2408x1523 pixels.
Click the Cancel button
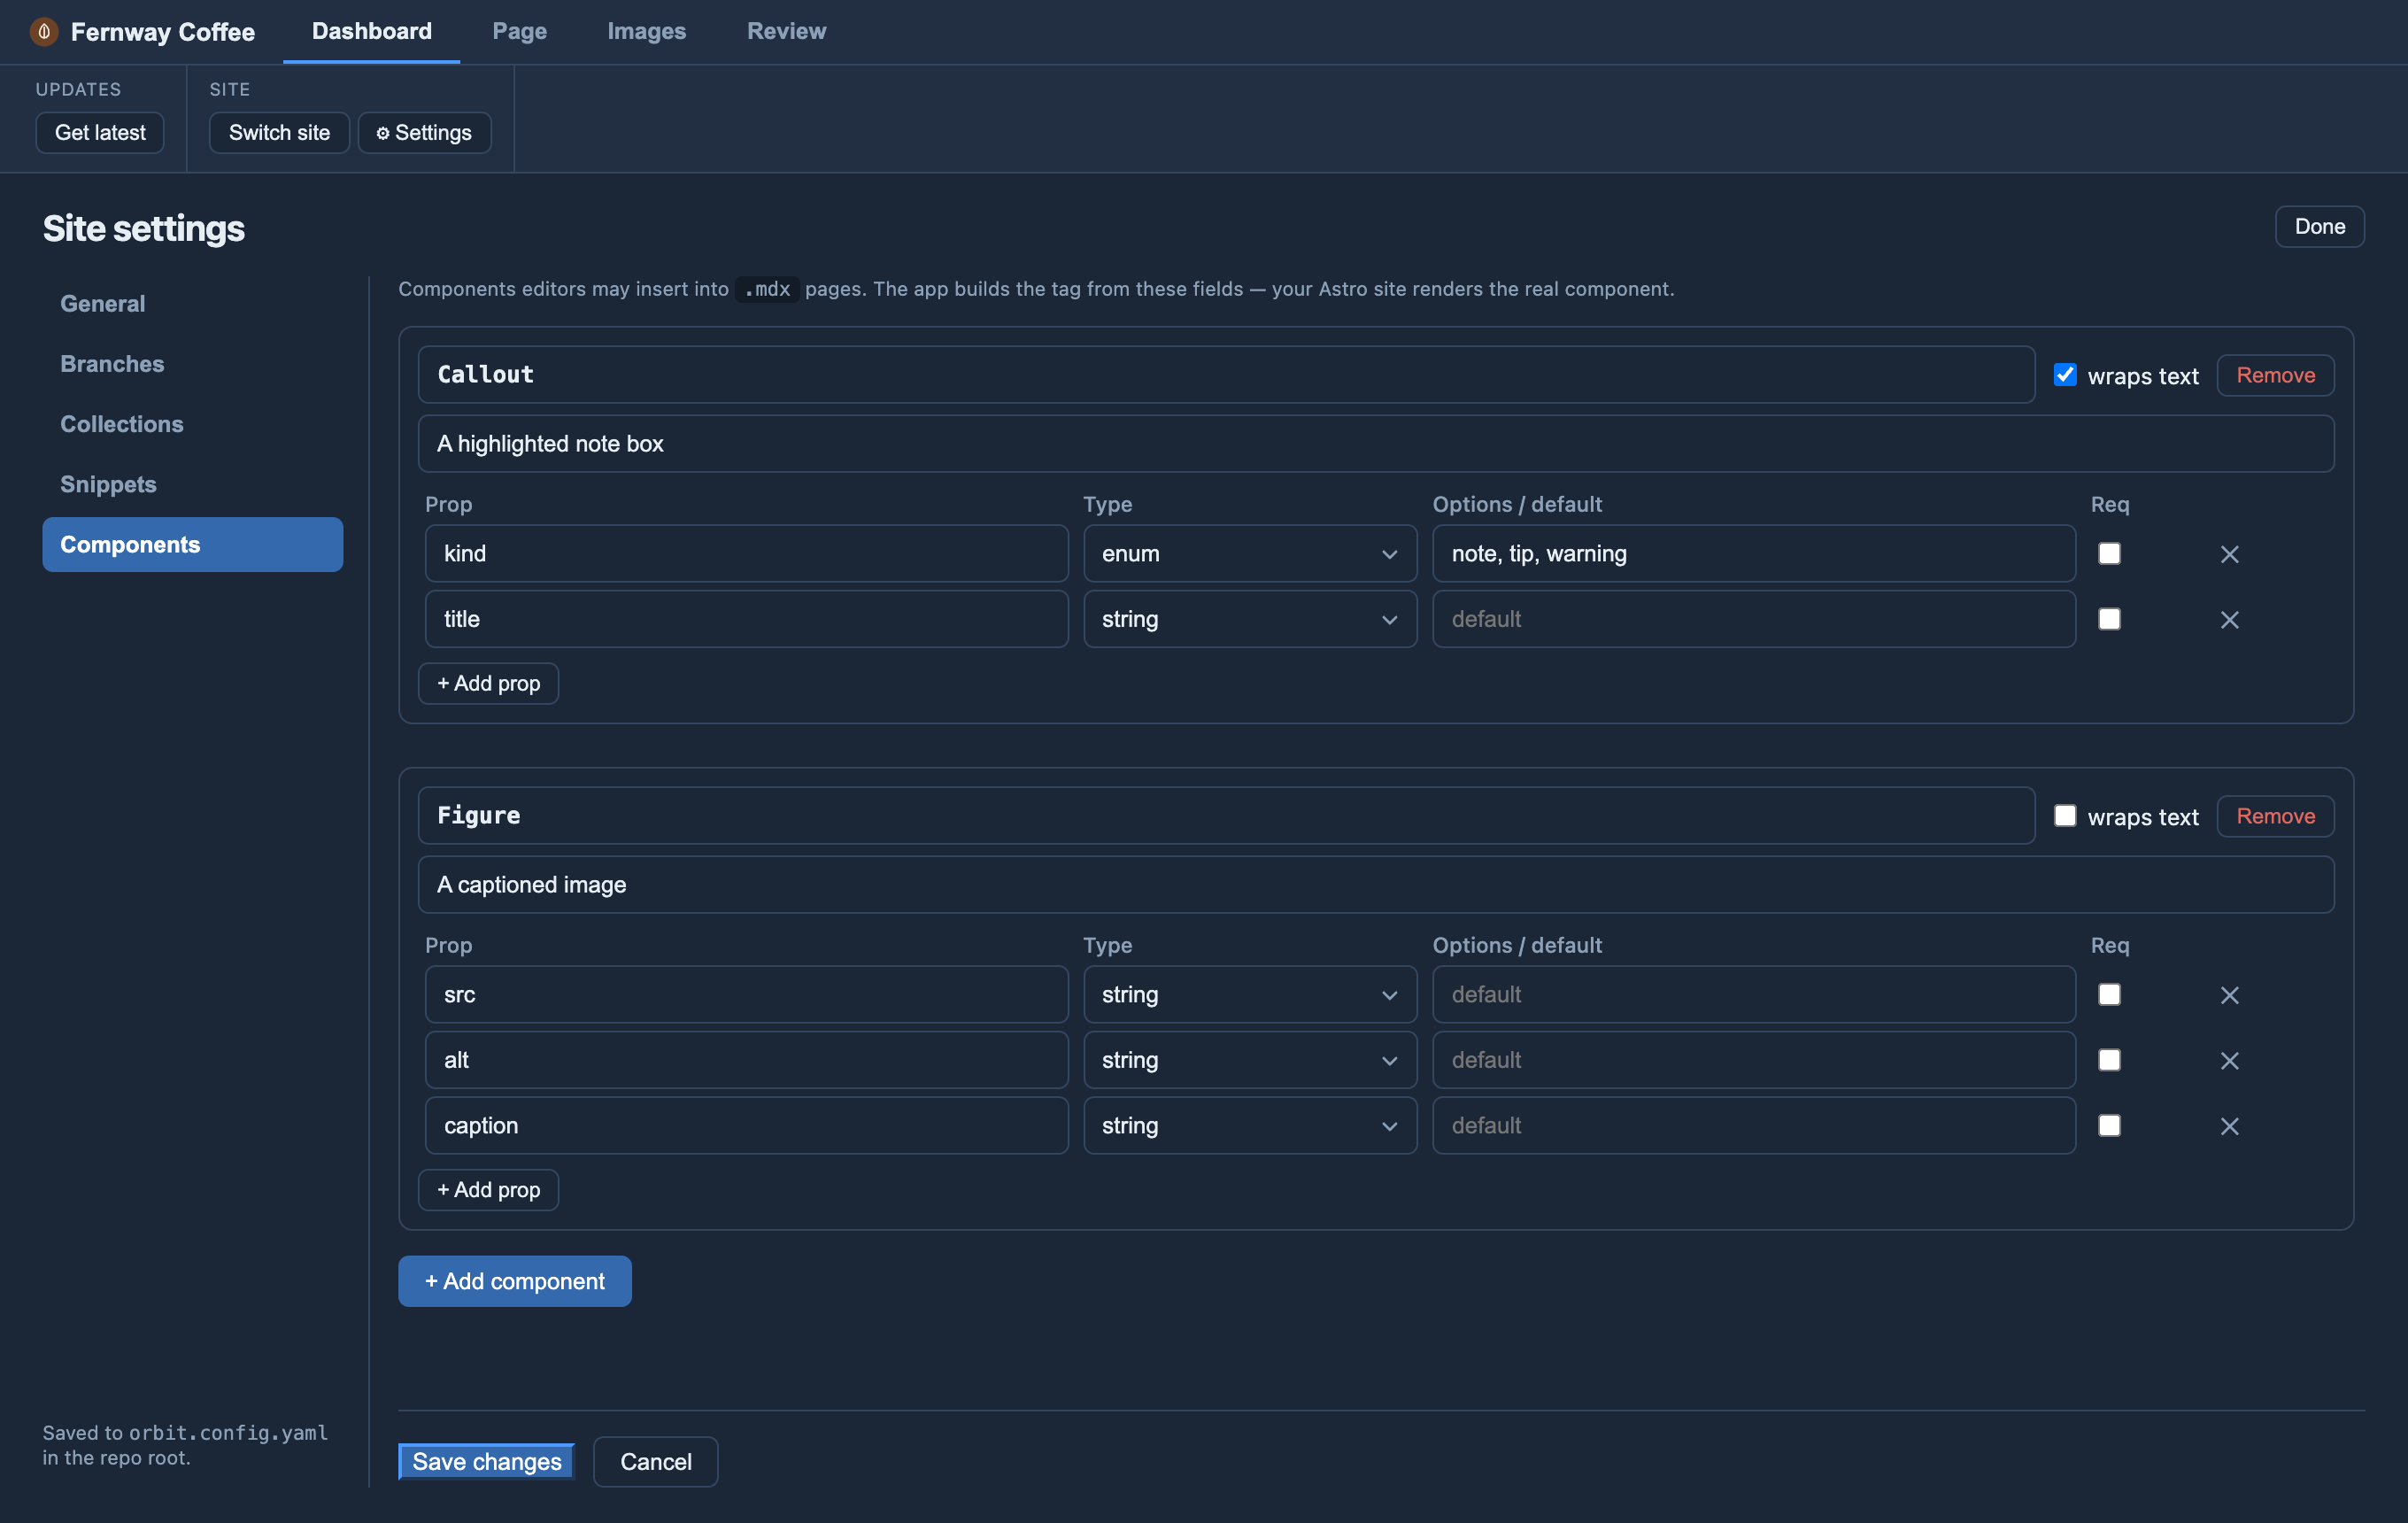click(x=655, y=1462)
